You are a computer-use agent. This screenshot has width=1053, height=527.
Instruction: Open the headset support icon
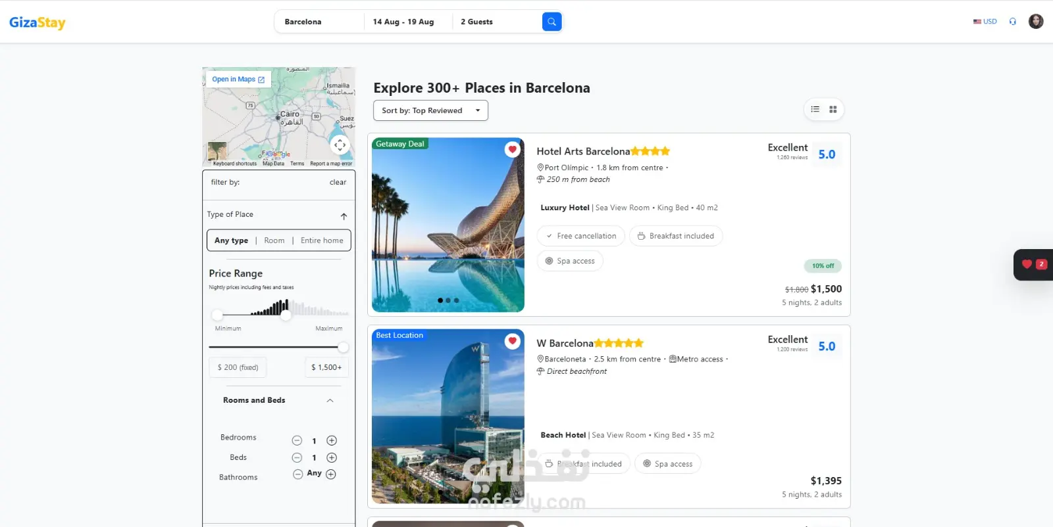tap(1013, 22)
